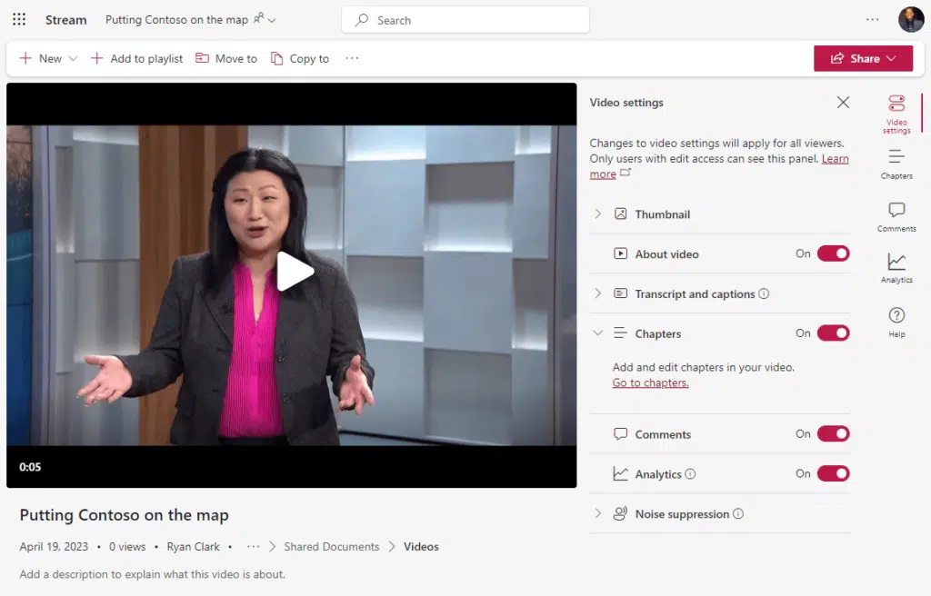Click the April 19, 2023 date
Image resolution: width=931 pixels, height=596 pixels.
[54, 547]
